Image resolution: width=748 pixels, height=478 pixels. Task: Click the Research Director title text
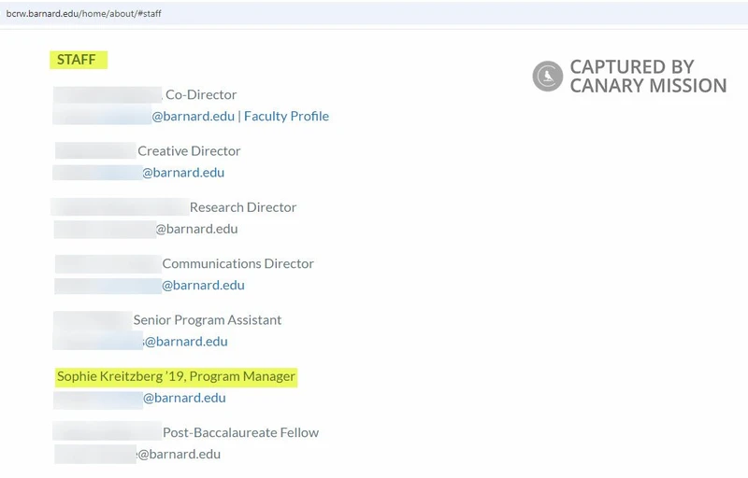[243, 207]
